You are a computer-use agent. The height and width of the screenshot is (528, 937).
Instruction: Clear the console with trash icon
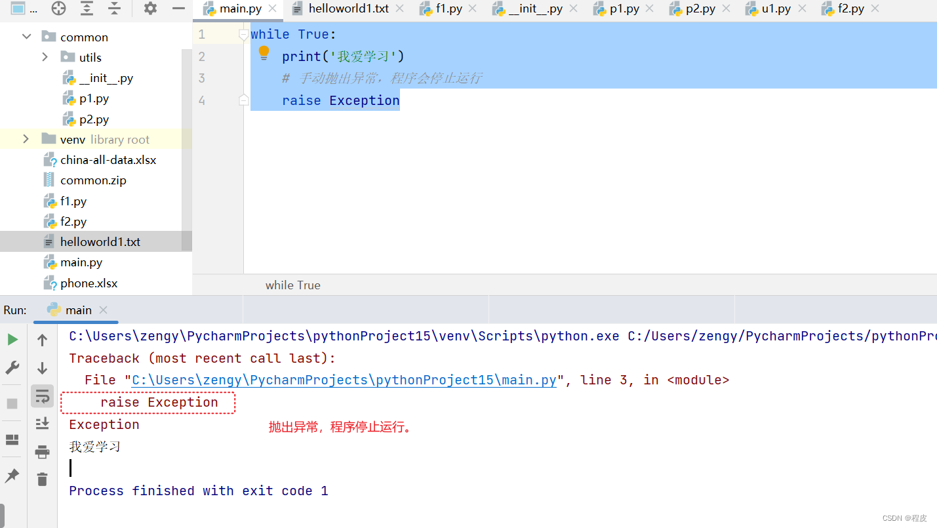42,479
